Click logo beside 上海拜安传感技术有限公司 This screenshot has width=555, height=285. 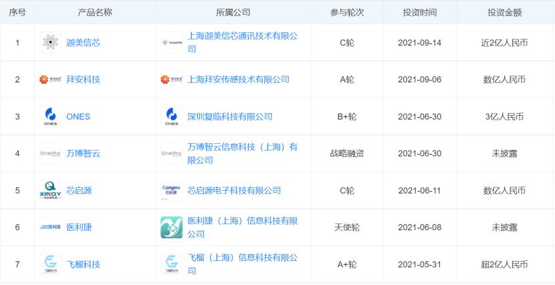pos(172,80)
